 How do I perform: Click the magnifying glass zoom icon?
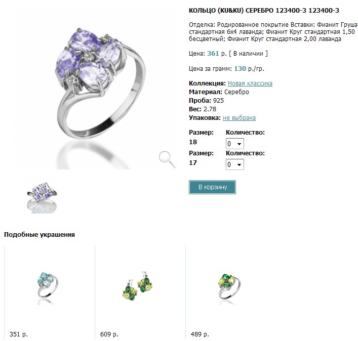point(168,159)
